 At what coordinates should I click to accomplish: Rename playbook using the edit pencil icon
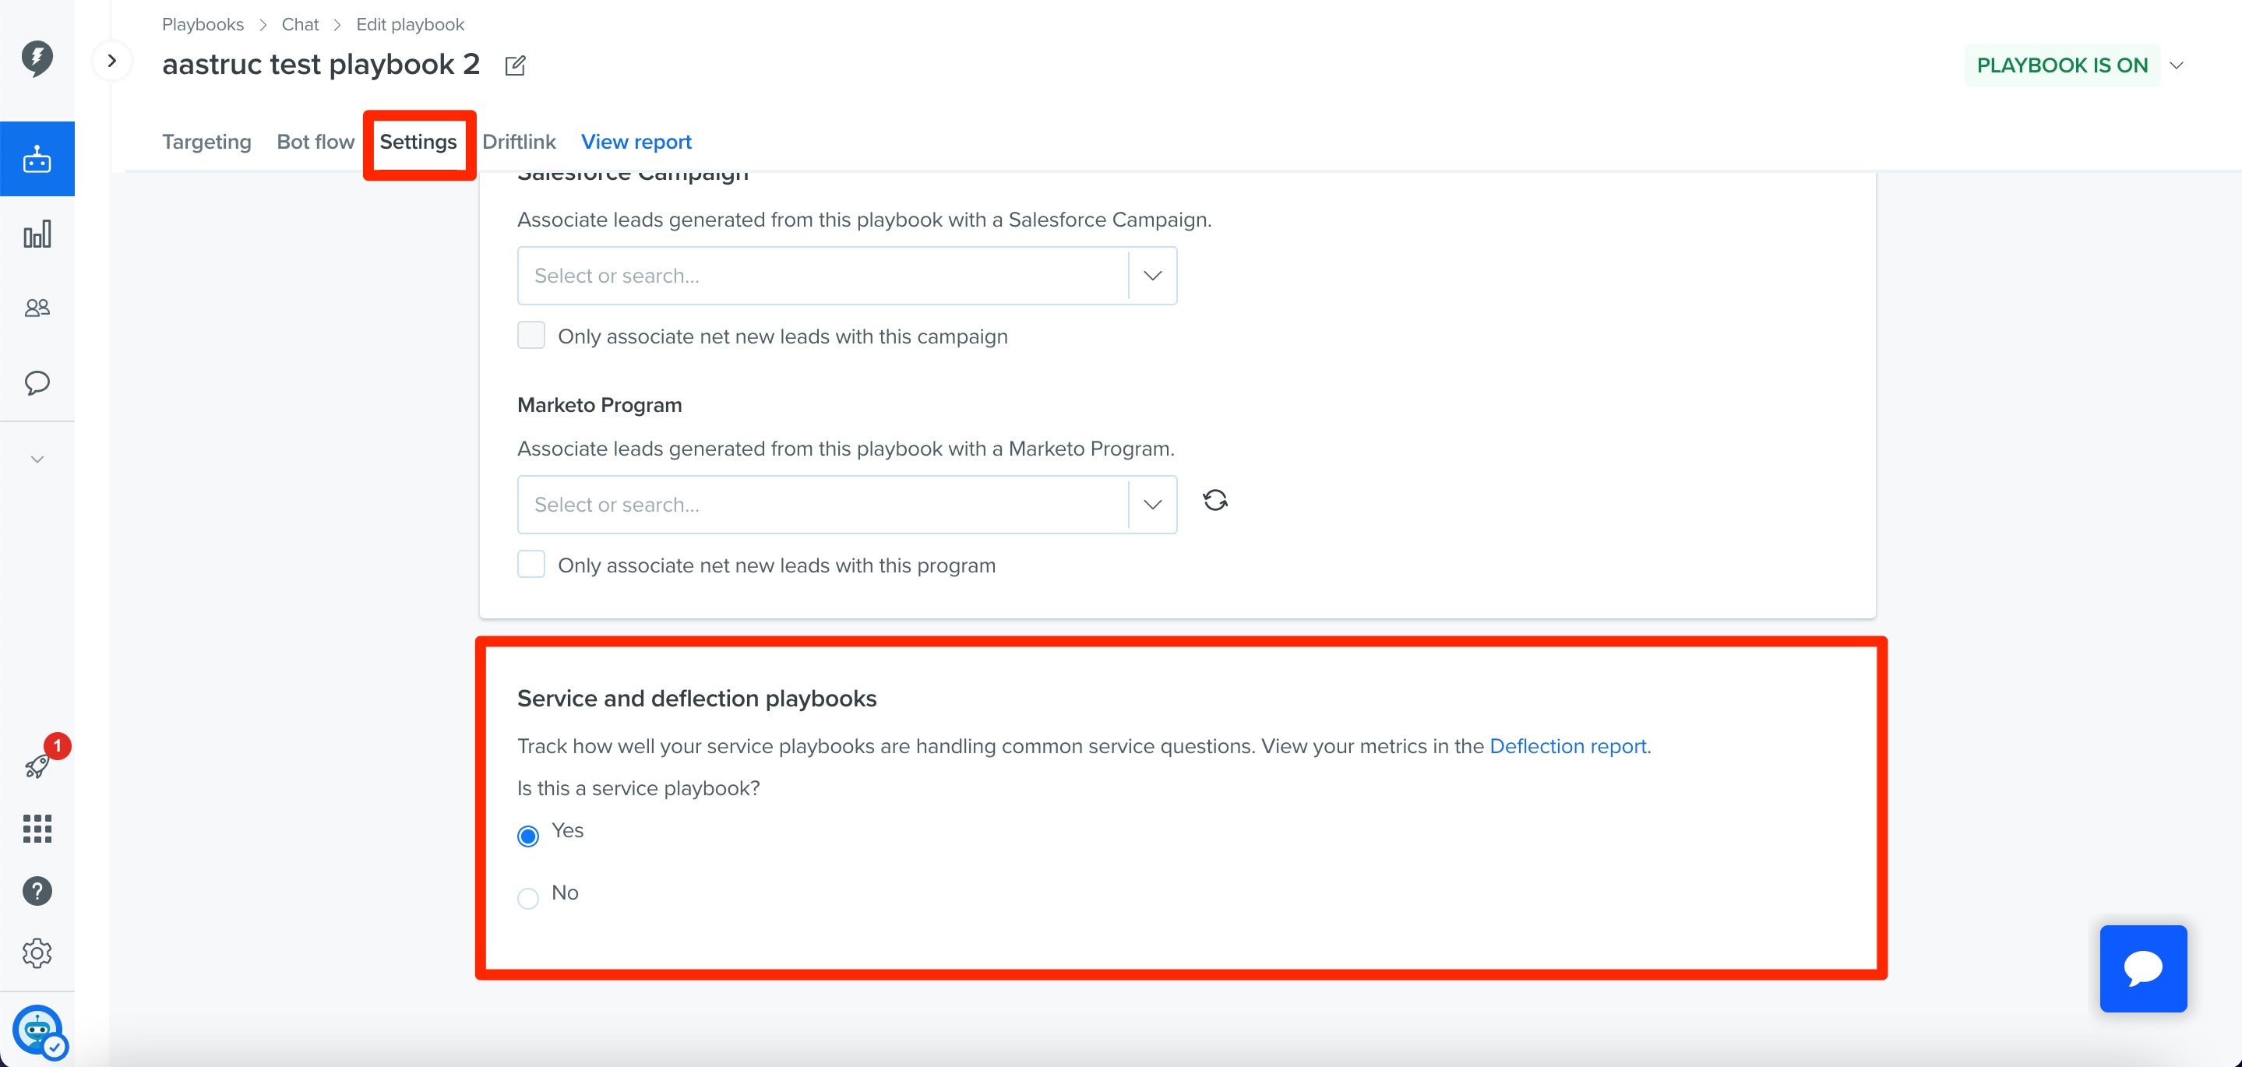click(x=515, y=65)
